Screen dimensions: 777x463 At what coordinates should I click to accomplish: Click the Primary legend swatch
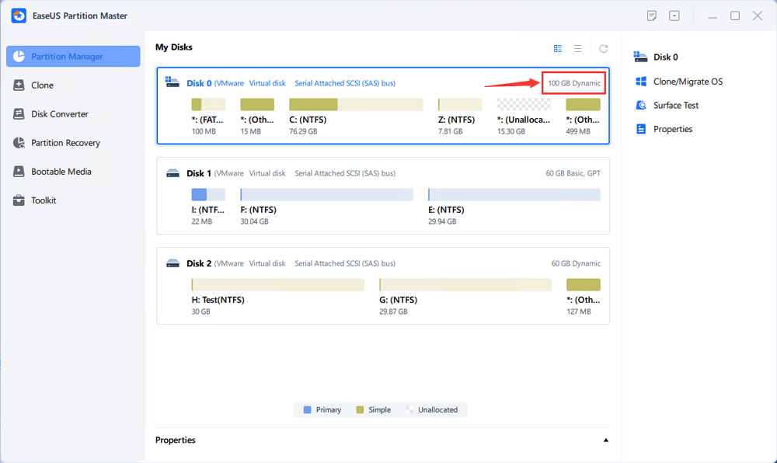click(x=307, y=410)
